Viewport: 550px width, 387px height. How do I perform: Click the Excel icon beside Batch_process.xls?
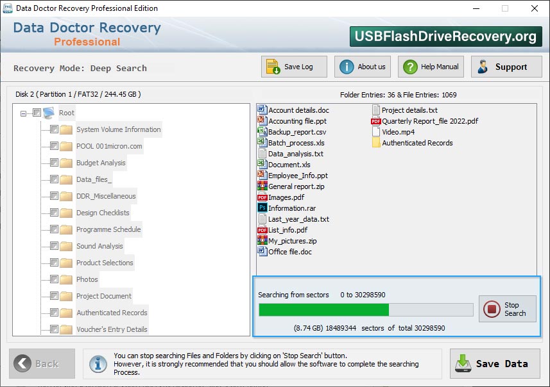click(x=262, y=142)
